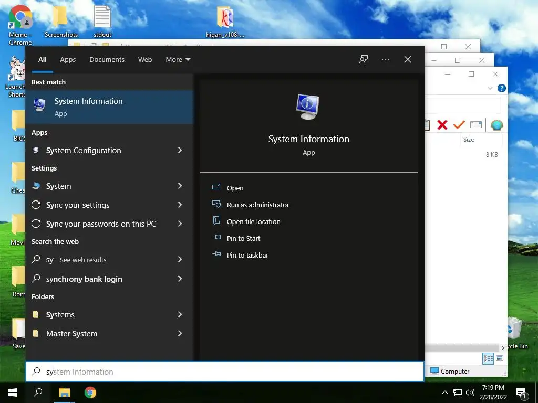Collapse Explorer ribbon chevron beside help
This screenshot has width=538, height=403.
coord(490,88)
